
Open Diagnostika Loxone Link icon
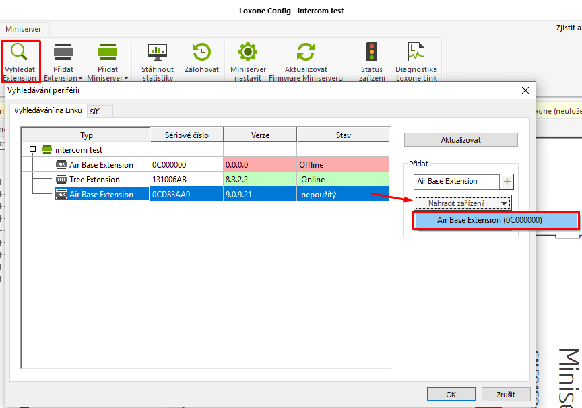point(416,53)
